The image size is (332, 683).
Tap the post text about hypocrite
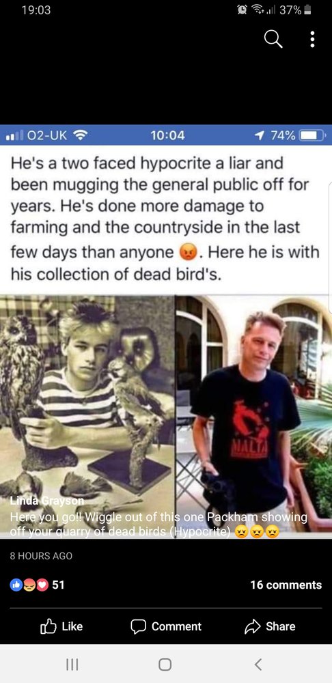coord(165,219)
